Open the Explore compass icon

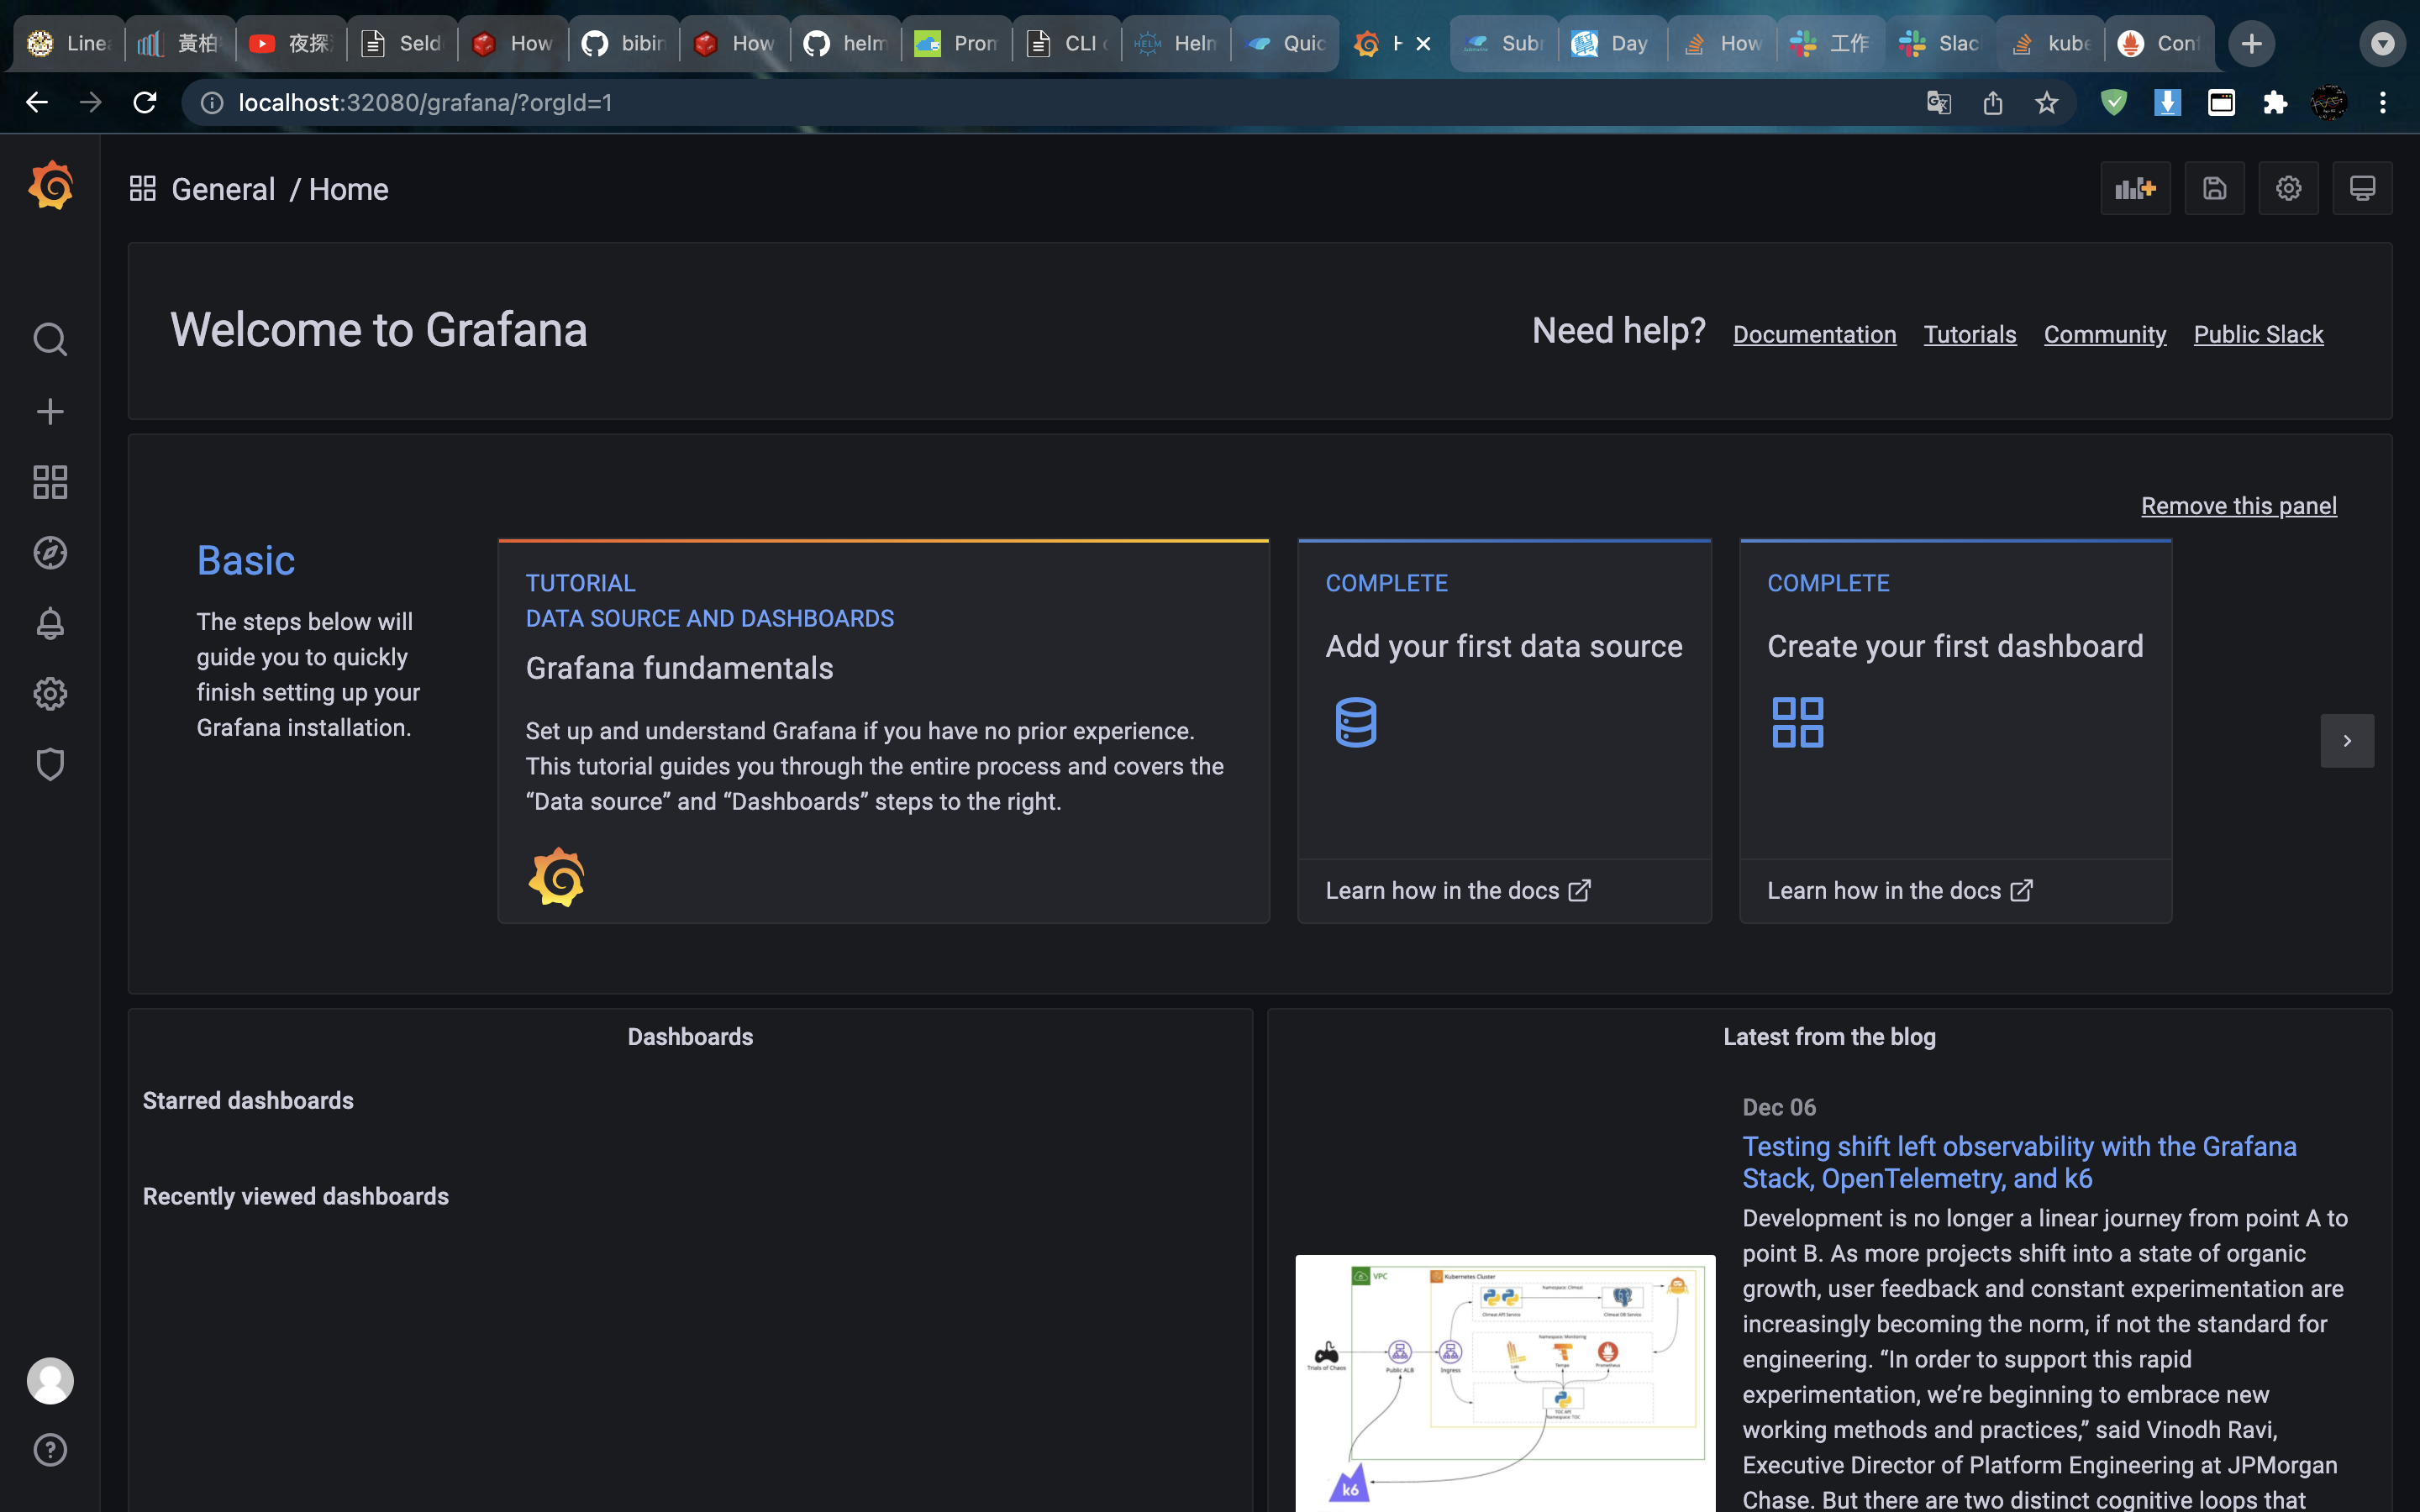(x=50, y=553)
